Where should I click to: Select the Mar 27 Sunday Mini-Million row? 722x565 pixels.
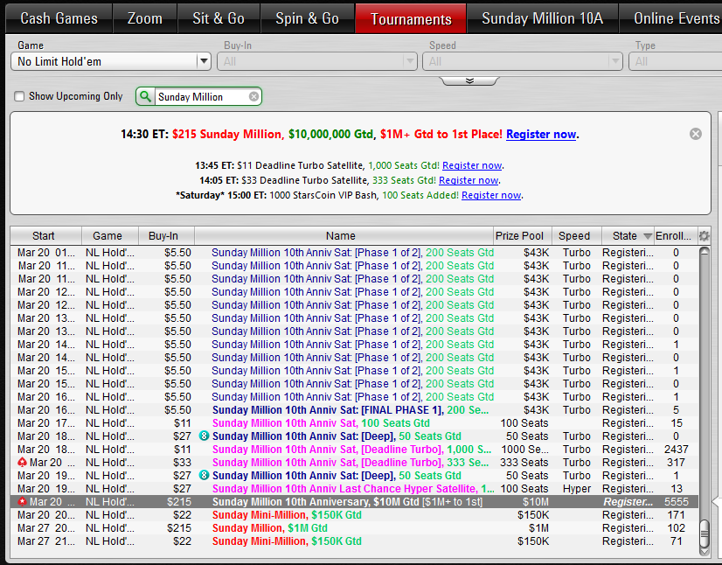(x=354, y=541)
